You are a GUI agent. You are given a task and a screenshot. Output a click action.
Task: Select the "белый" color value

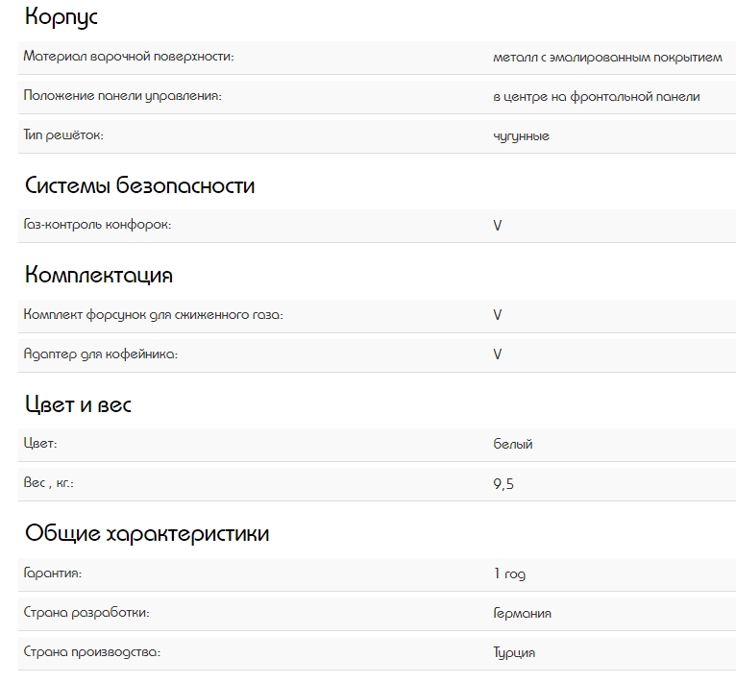click(513, 445)
